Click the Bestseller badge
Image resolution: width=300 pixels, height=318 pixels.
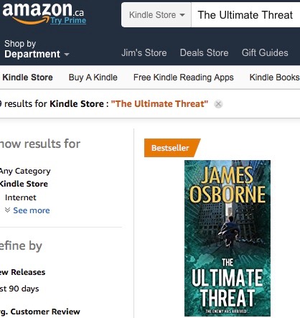coord(172,148)
